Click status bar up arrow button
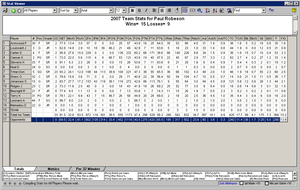 5,183
